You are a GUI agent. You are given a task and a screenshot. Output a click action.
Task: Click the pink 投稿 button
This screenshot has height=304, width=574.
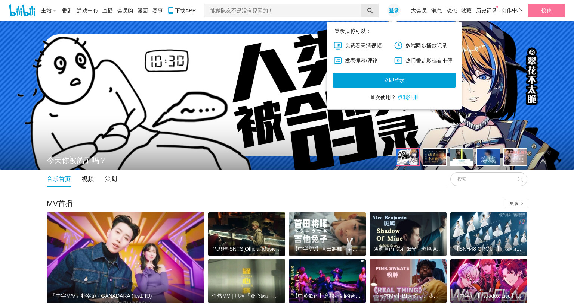click(546, 10)
